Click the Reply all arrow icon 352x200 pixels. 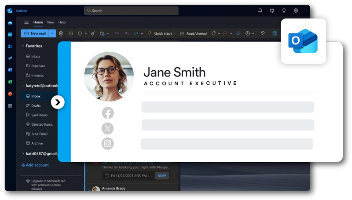tap(127, 33)
